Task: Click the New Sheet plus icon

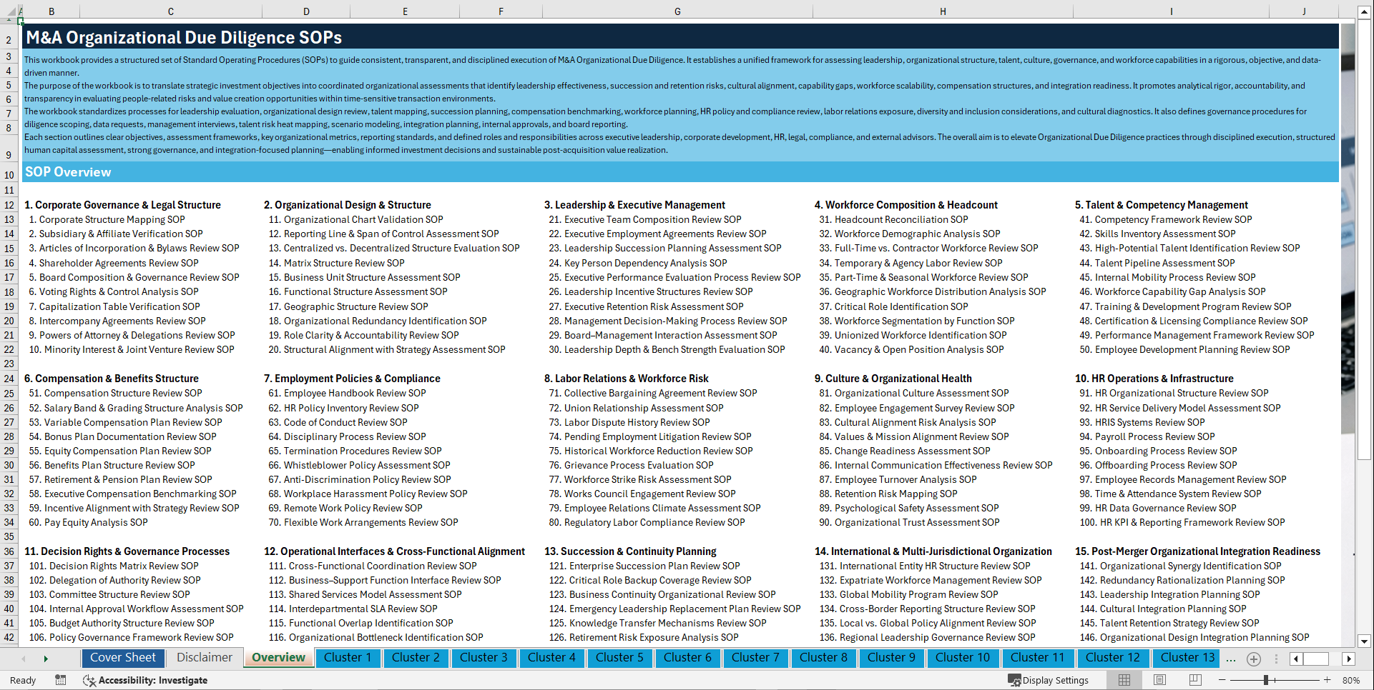Action: [x=1253, y=659]
